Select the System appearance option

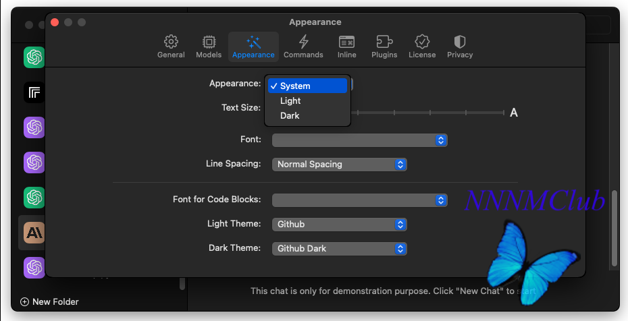coord(307,86)
